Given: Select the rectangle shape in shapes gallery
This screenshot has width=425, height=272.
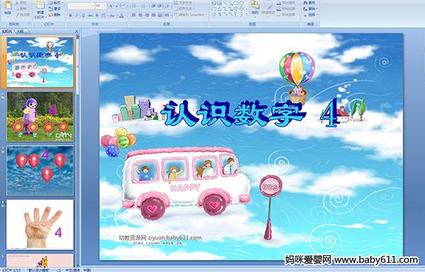Looking at the screenshot, I should tap(236, 4).
